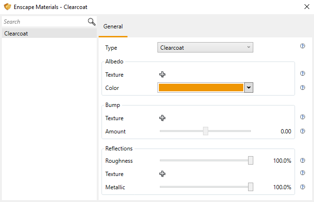Image resolution: width=314 pixels, height=202 pixels.
Task: Open help for Metallic
Action: pyautogui.click(x=303, y=187)
